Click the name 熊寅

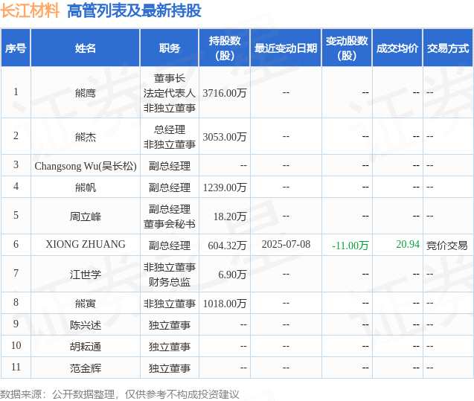click(86, 304)
